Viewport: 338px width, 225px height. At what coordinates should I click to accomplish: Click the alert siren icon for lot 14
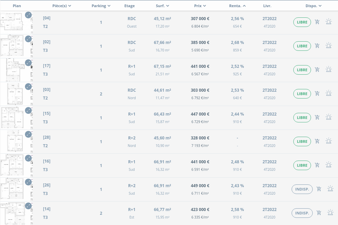point(330,213)
